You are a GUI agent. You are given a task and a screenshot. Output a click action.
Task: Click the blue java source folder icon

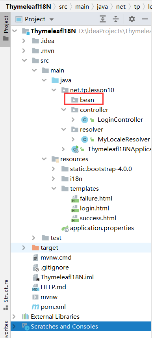[55, 80]
